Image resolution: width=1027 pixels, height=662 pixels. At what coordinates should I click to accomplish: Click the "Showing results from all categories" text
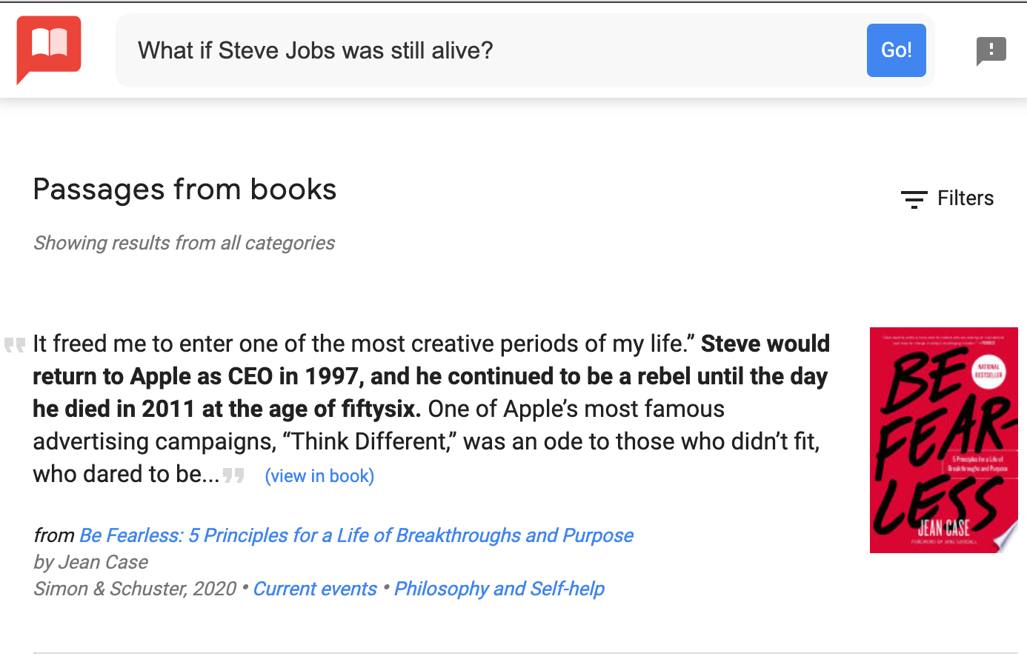point(184,243)
